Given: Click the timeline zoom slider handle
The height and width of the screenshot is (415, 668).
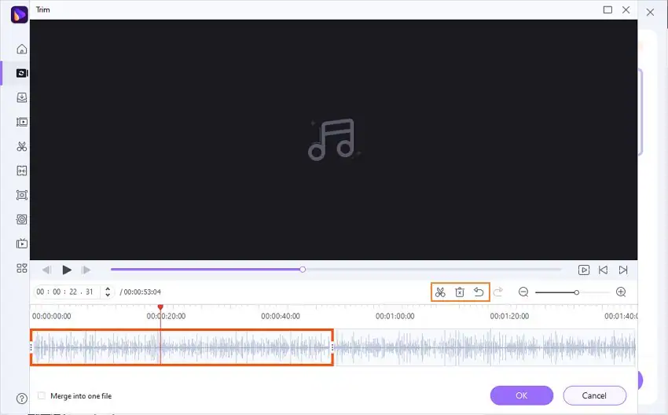Looking at the screenshot, I should click(576, 292).
